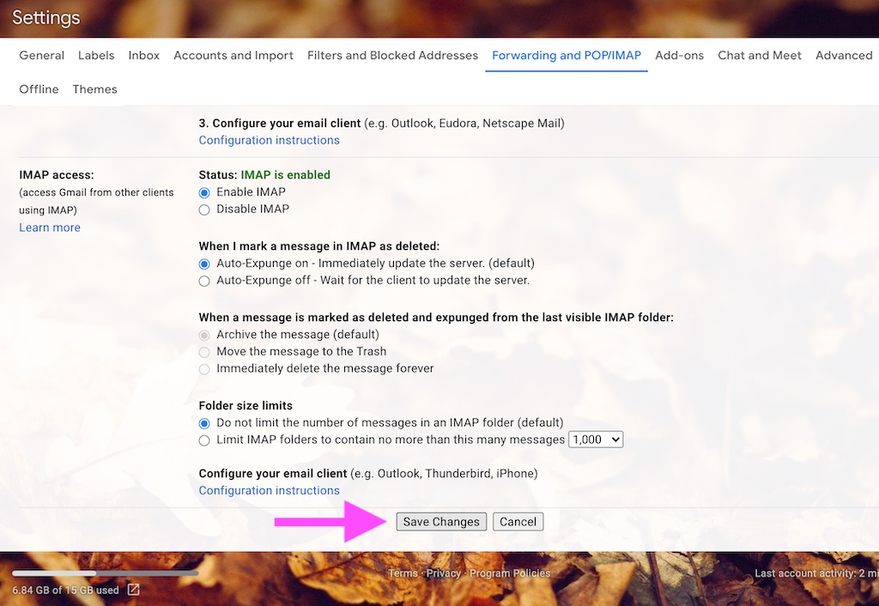Choose Limit IMAP folders radio option
Viewport: 879px width, 606px height.
(x=204, y=440)
